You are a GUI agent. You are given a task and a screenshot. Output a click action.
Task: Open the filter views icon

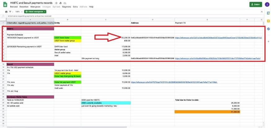(x=10, y=12)
